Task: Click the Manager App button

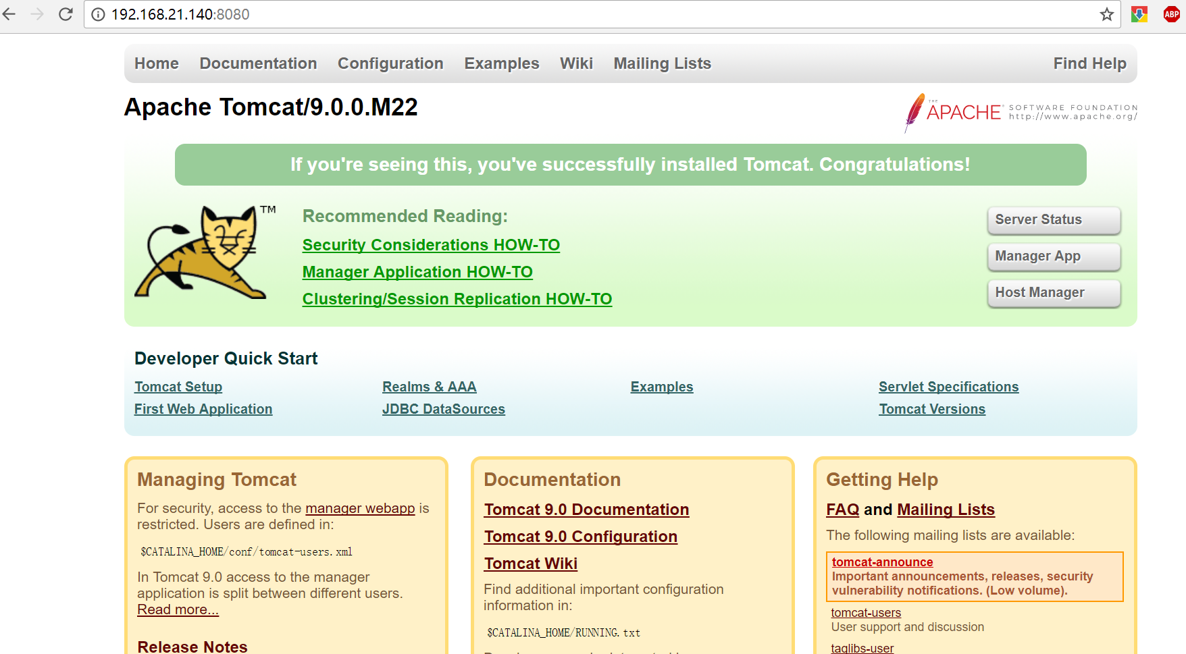Action: 1054,256
